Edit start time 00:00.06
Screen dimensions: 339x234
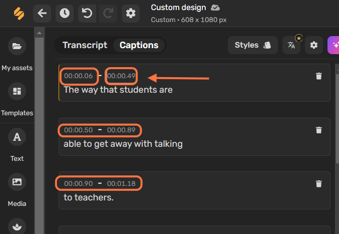pyautogui.click(x=78, y=76)
